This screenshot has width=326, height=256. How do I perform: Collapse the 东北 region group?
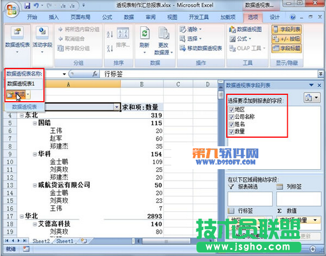point(22,115)
